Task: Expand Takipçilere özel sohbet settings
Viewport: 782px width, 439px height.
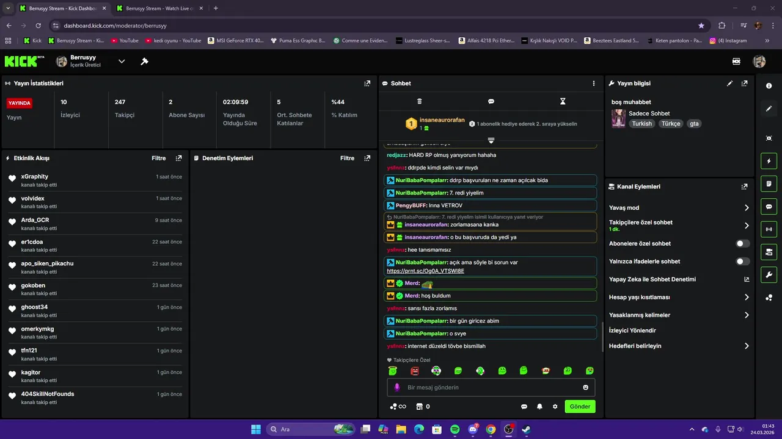Action: pyautogui.click(x=747, y=226)
